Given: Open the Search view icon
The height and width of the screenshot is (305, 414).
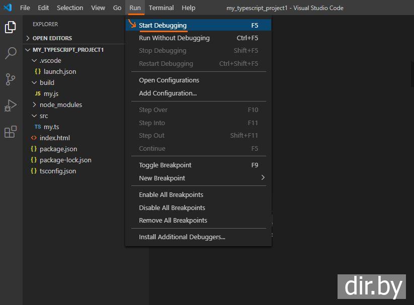Looking at the screenshot, I should 10,53.
